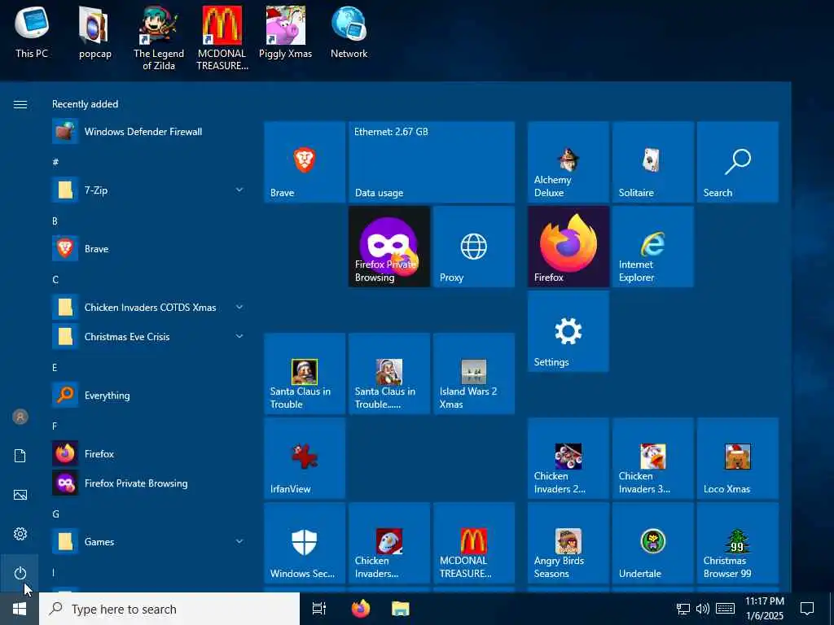Select the Piggly Xmas desktop shortcut
Viewport: 834px width, 625px height.
pyautogui.click(x=286, y=32)
